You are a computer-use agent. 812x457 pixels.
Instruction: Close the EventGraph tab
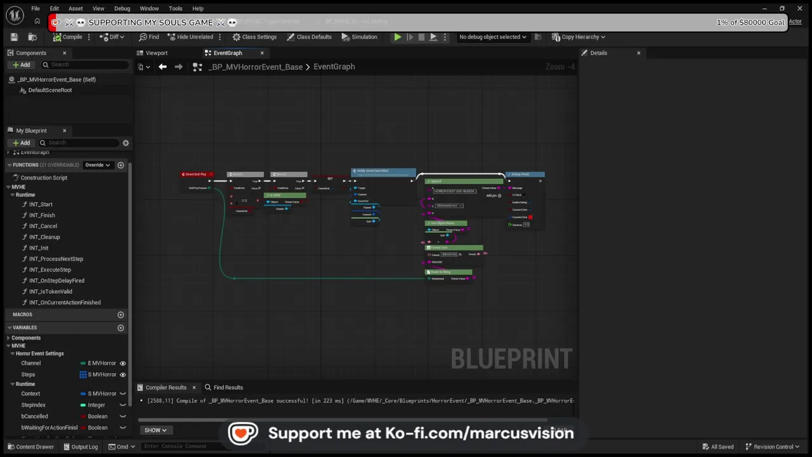(262, 53)
